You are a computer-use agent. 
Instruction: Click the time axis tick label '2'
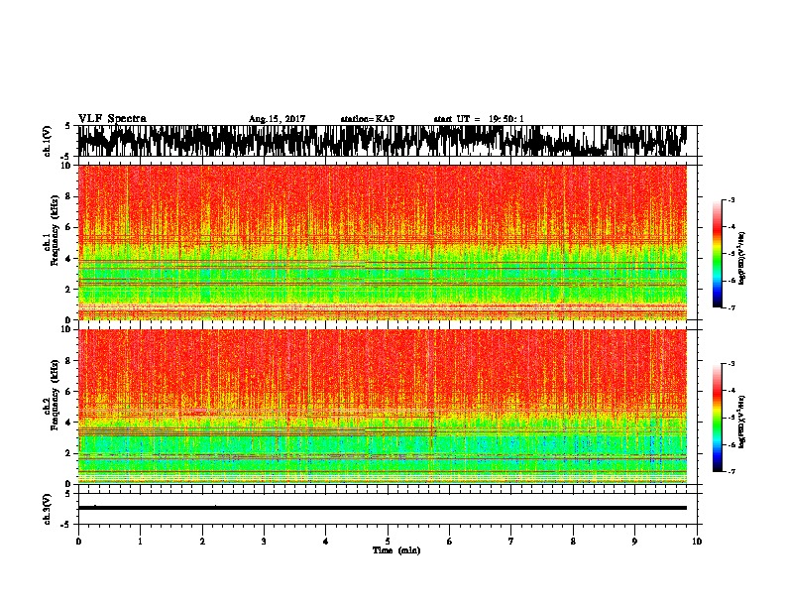(202, 542)
